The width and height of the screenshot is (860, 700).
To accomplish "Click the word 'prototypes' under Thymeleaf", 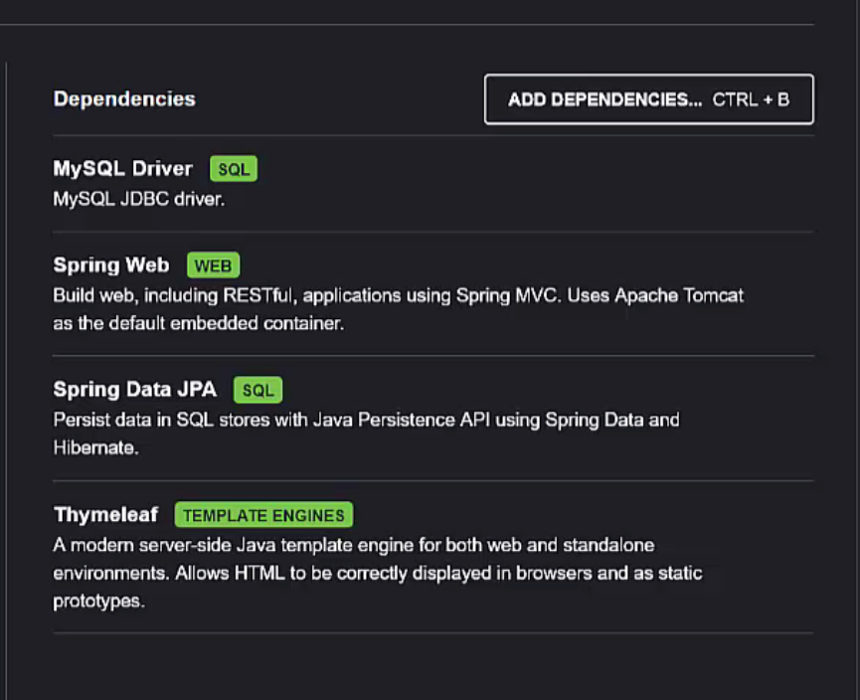I will coord(98,602).
